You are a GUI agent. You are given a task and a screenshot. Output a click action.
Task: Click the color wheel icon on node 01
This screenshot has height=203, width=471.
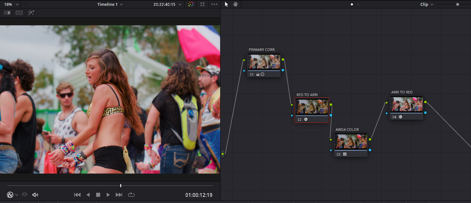262,74
